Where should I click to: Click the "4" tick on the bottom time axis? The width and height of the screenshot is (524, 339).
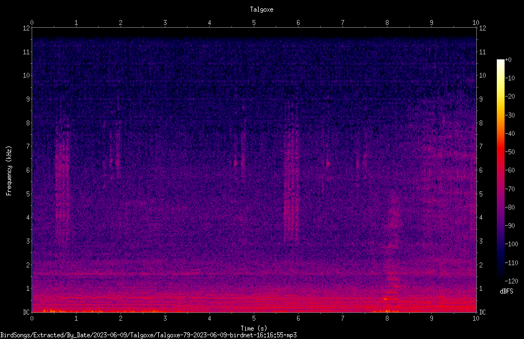[x=209, y=318]
